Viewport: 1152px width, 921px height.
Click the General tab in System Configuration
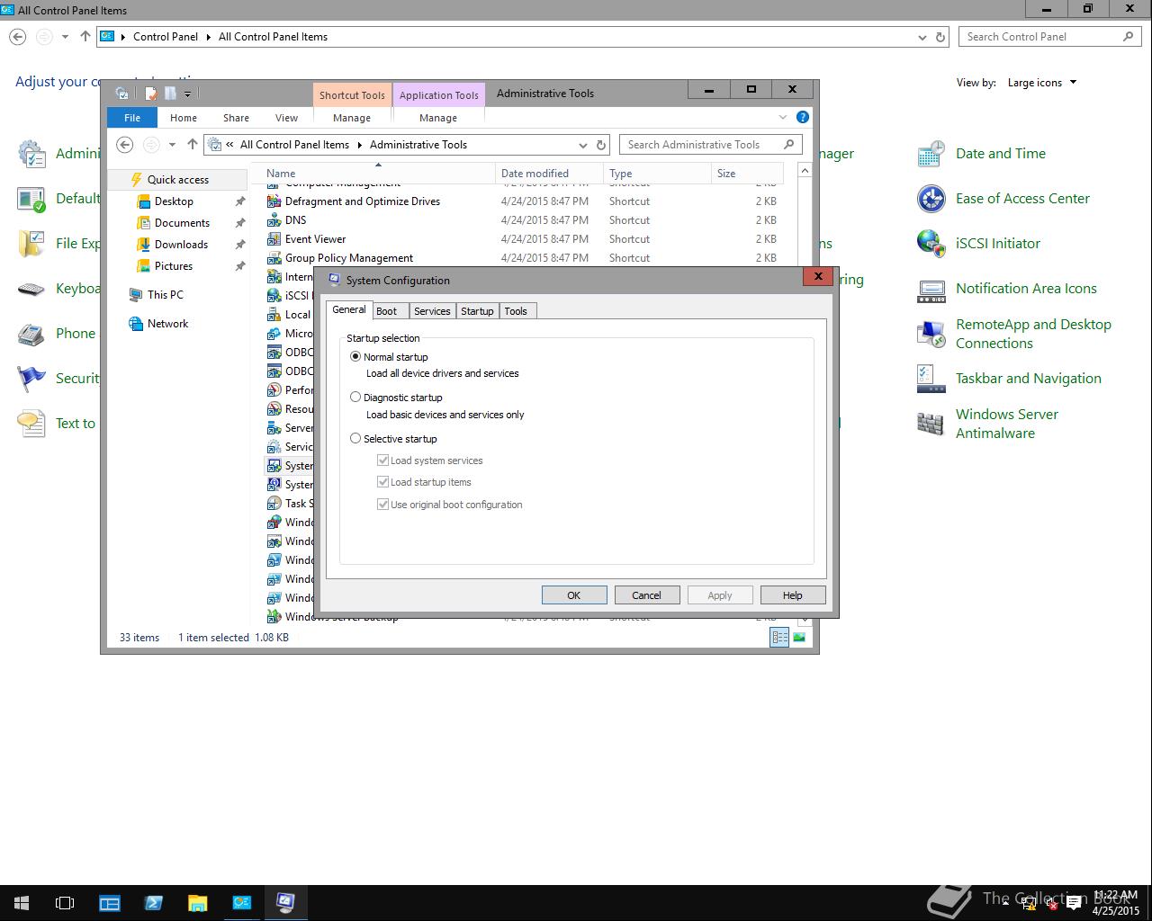pos(349,309)
